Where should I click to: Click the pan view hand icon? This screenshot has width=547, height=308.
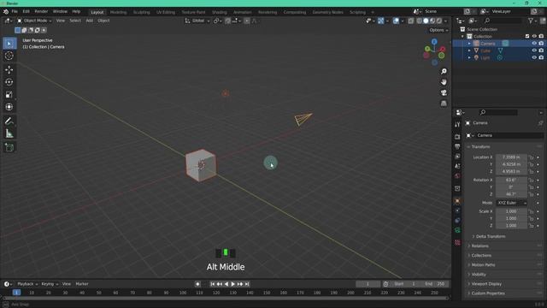444,82
